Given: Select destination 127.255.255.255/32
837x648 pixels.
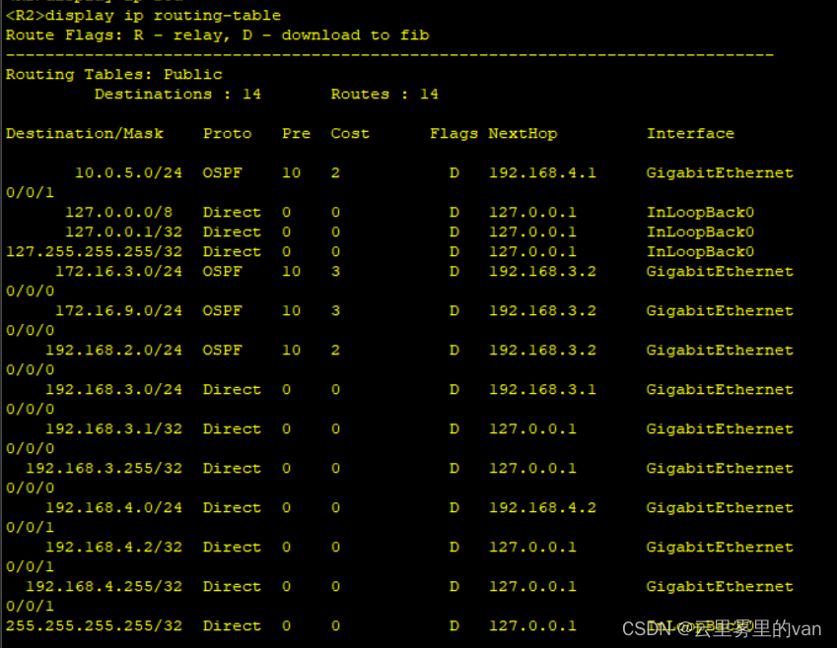Looking at the screenshot, I should [94, 252].
